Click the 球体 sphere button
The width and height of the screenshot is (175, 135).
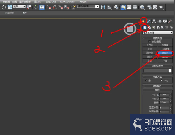pos(149,49)
